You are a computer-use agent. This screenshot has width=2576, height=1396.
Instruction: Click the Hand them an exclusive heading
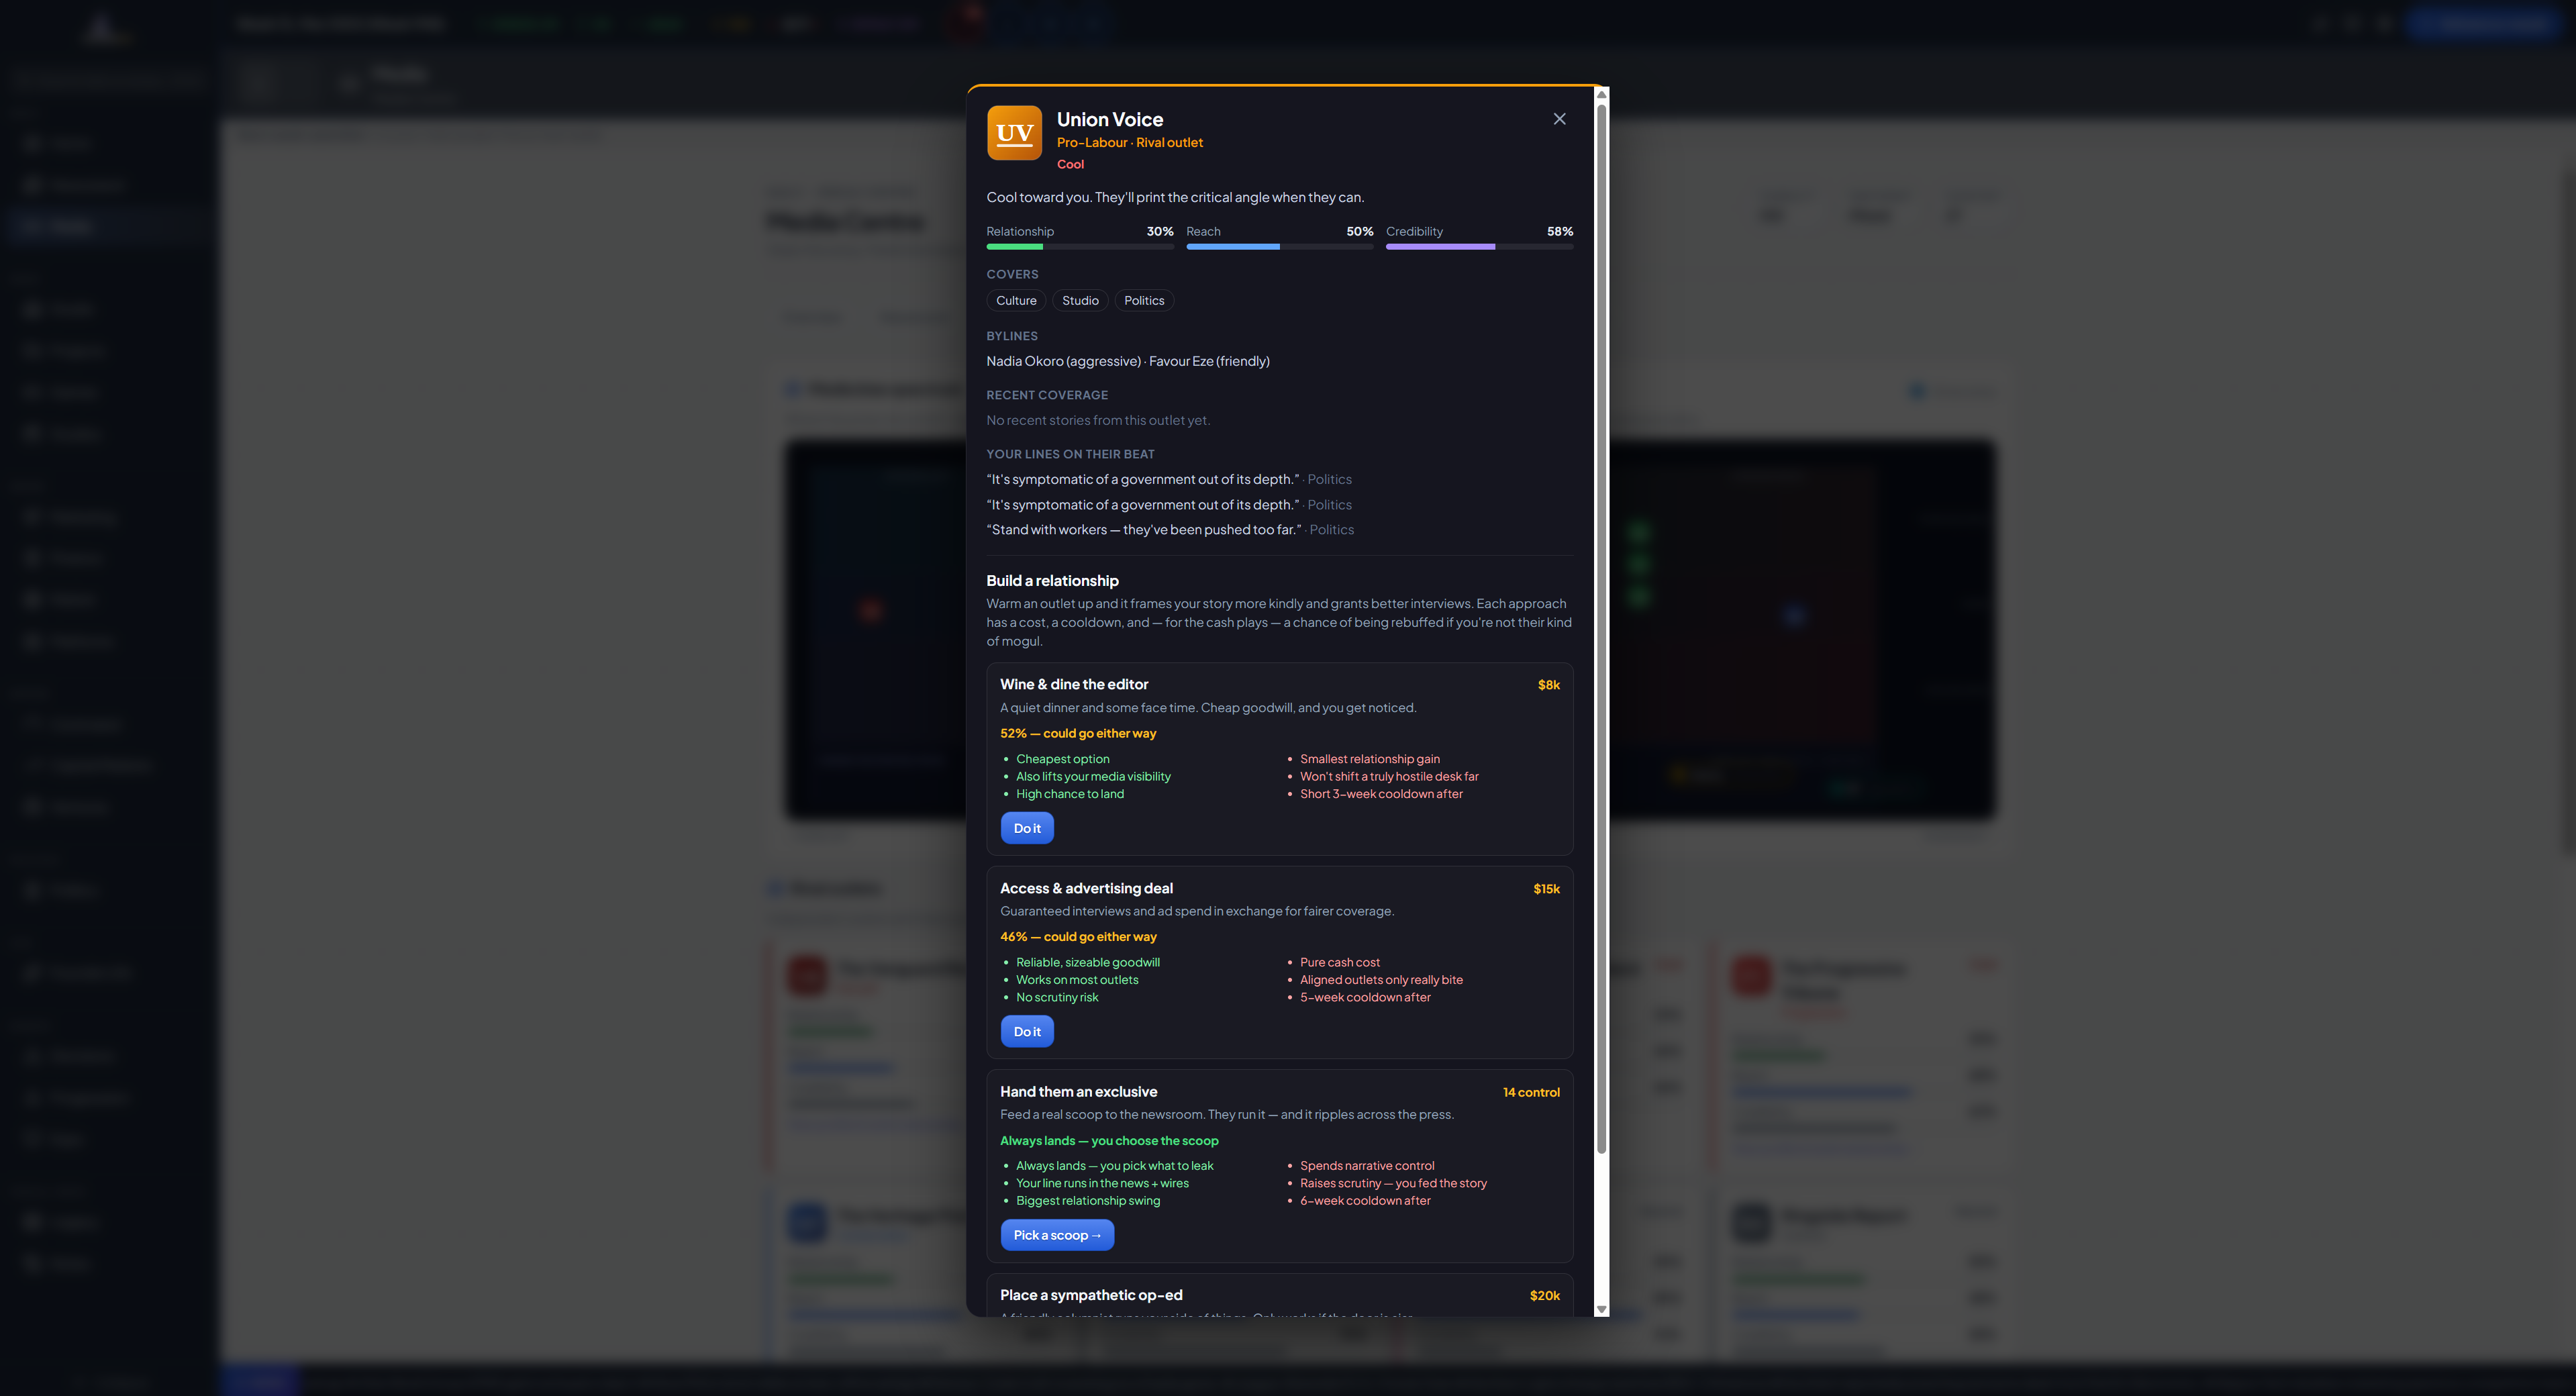[x=1078, y=1092]
